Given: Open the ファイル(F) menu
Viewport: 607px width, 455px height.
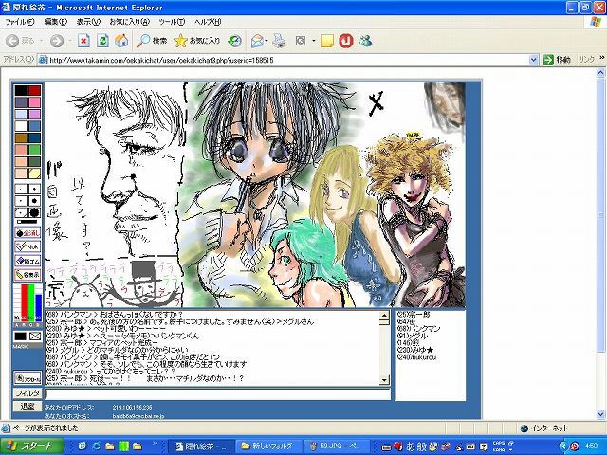Looking at the screenshot, I should [x=19, y=22].
